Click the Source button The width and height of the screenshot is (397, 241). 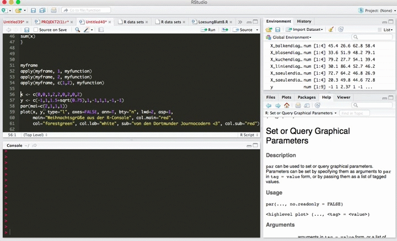pyautogui.click(x=244, y=30)
